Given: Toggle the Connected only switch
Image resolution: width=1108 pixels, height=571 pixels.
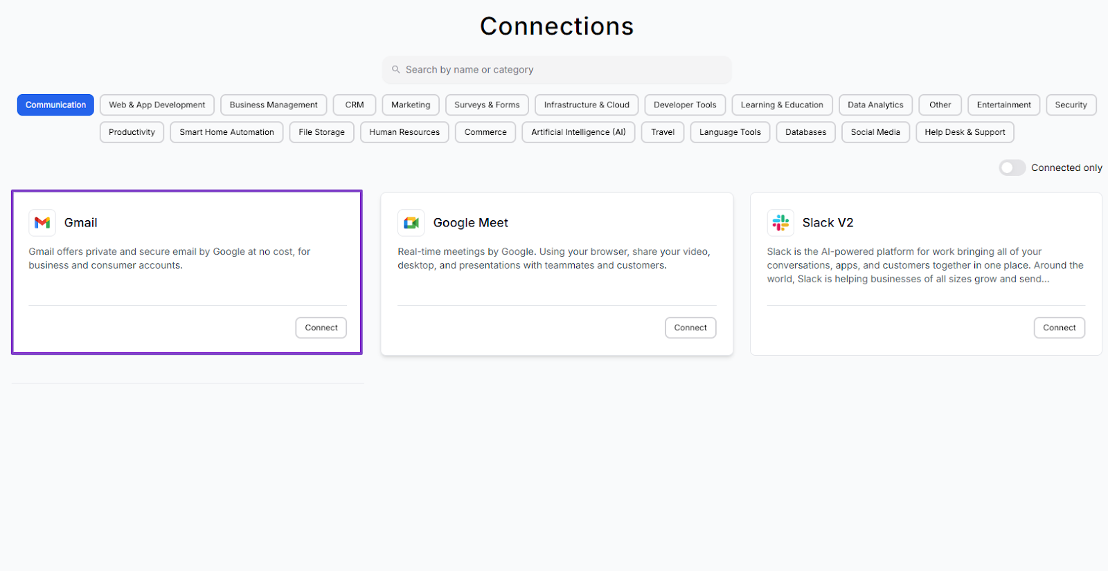Looking at the screenshot, I should [x=1012, y=167].
